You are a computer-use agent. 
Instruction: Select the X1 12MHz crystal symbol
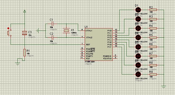[x=66, y=31]
